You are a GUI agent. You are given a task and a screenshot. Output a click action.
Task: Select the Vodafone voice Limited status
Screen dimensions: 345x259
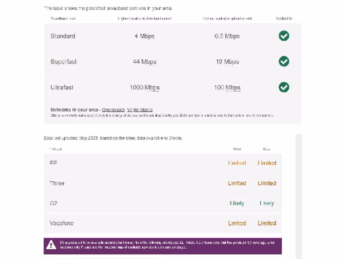click(237, 223)
